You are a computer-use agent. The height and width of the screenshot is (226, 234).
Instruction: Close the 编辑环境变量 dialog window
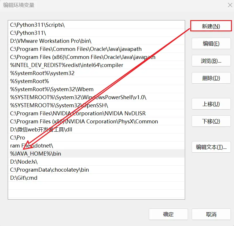point(230,5)
